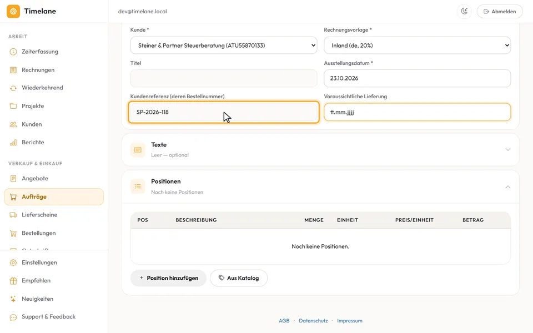Click the Projekte folder icon
This screenshot has height=333, width=533.
13,106
